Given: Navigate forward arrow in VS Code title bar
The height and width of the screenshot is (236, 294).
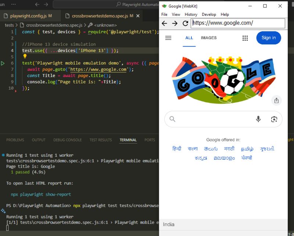Looking at the screenshot, I should pos(46,4).
